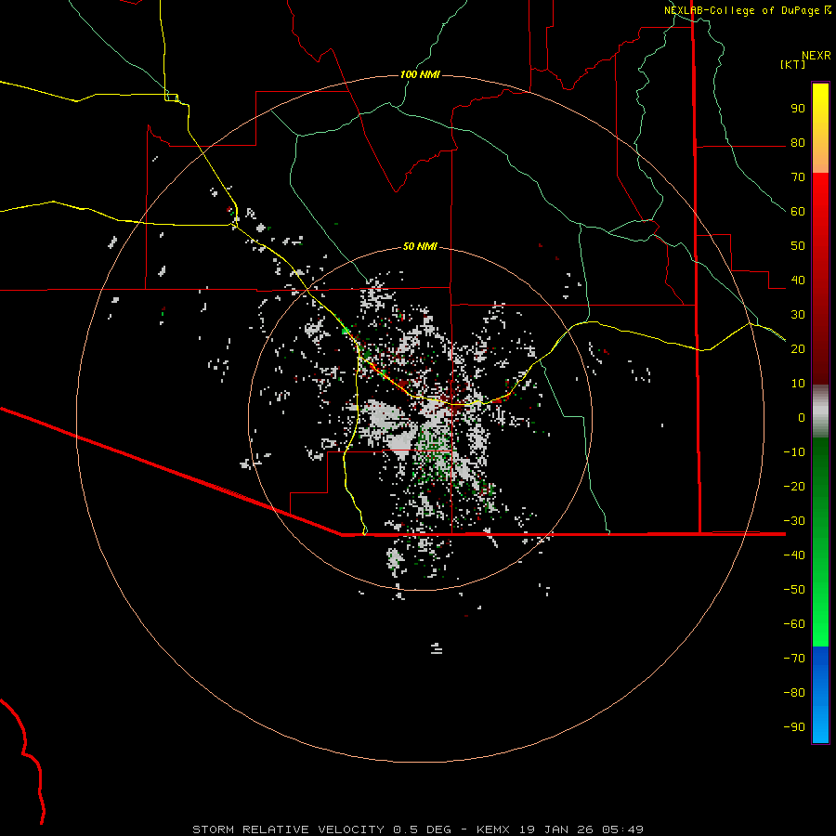Image resolution: width=836 pixels, height=836 pixels.
Task: Click the 40 value on velocity scale
Action: coord(798,280)
